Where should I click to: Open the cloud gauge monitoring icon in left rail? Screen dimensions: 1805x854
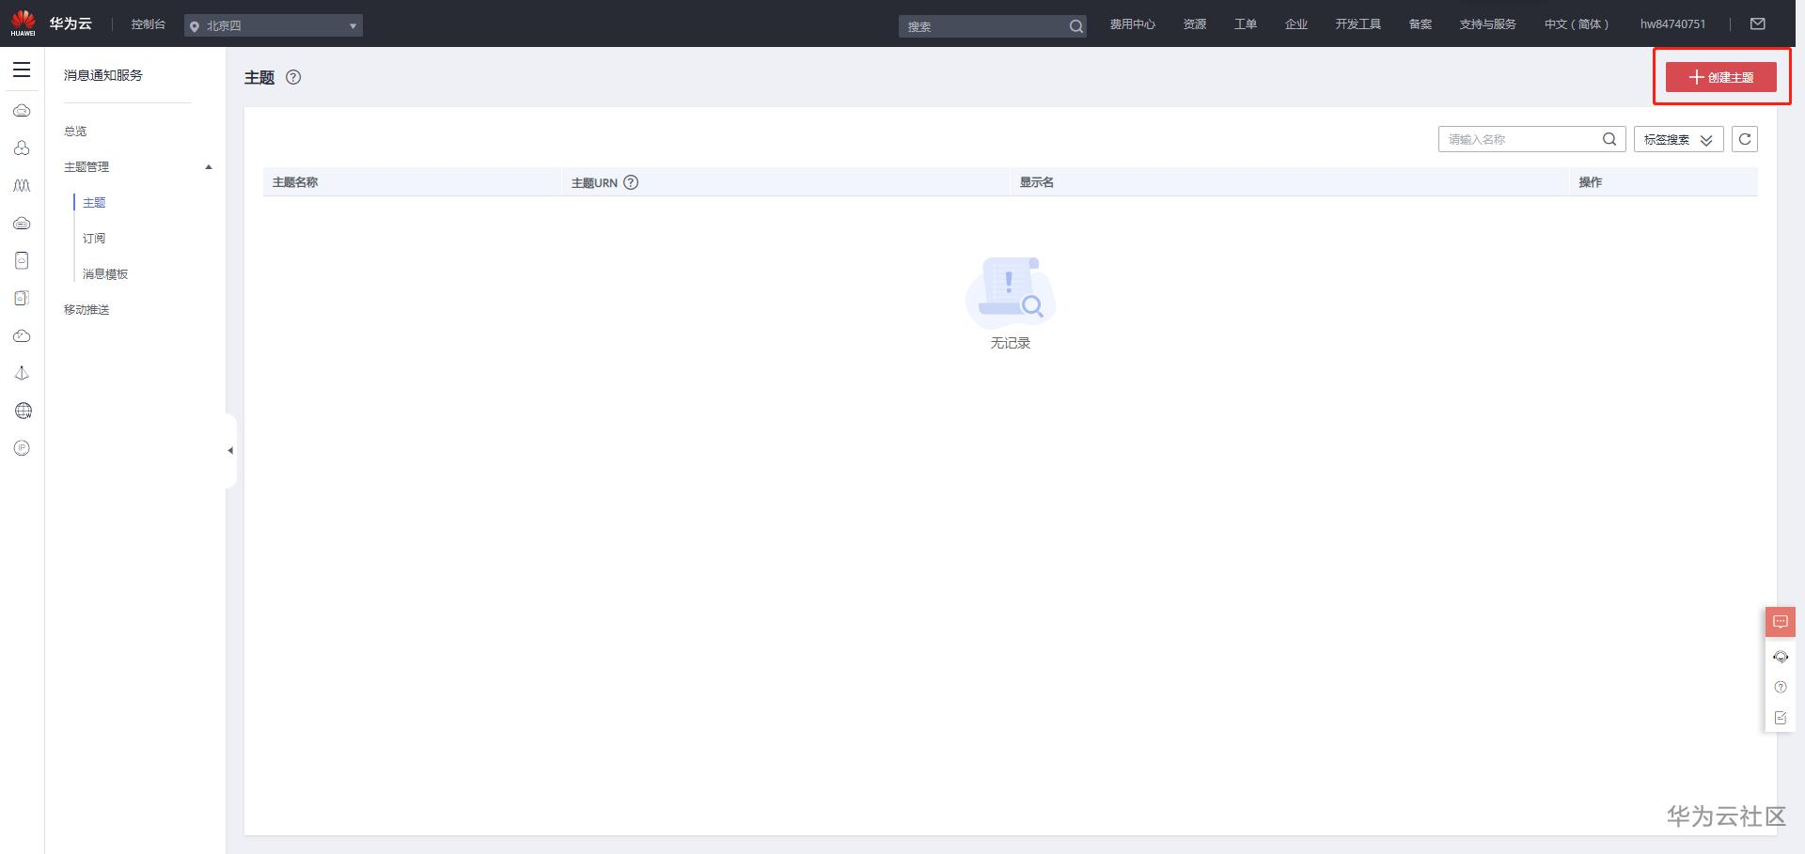tap(22, 335)
